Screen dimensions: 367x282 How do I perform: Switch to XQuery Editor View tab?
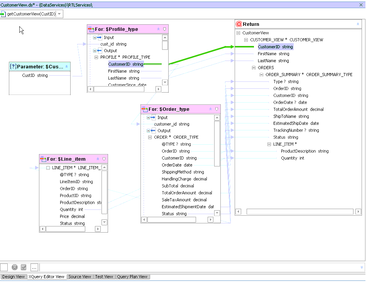click(46, 277)
